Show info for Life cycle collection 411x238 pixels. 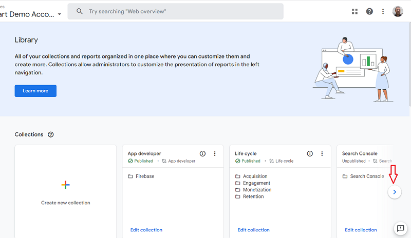(310, 153)
